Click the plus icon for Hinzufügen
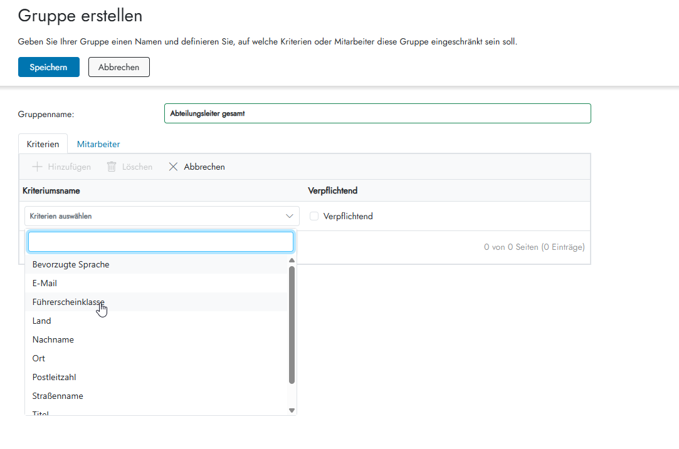 point(37,167)
